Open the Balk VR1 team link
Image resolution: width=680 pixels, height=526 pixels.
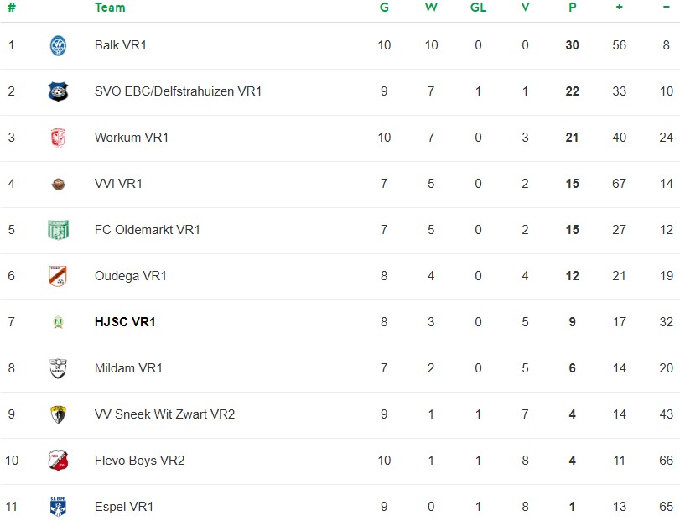[x=120, y=45]
